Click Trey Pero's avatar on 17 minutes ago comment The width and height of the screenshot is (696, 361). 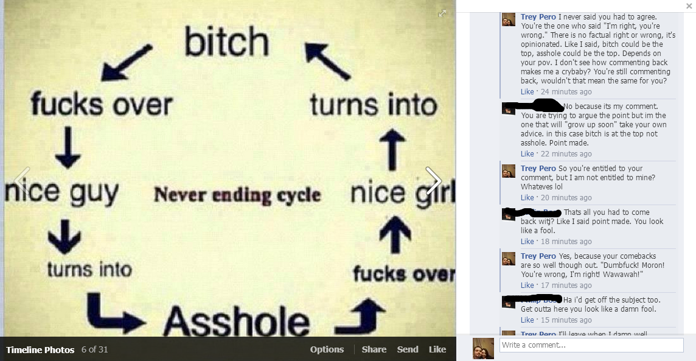[509, 259]
